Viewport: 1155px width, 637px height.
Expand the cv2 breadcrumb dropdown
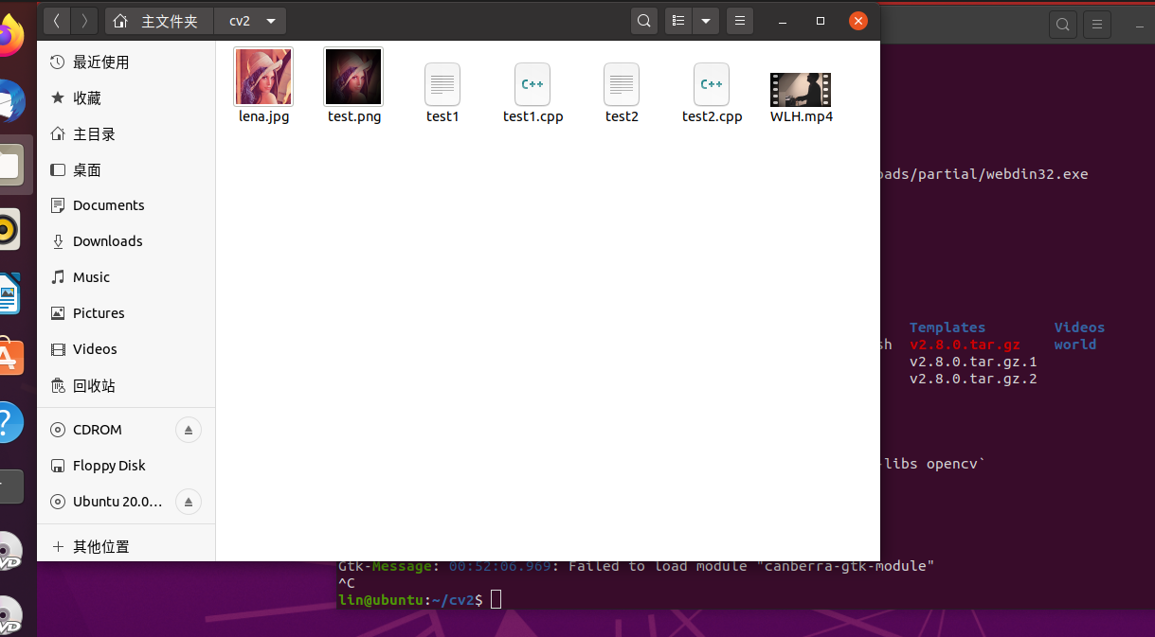[272, 20]
